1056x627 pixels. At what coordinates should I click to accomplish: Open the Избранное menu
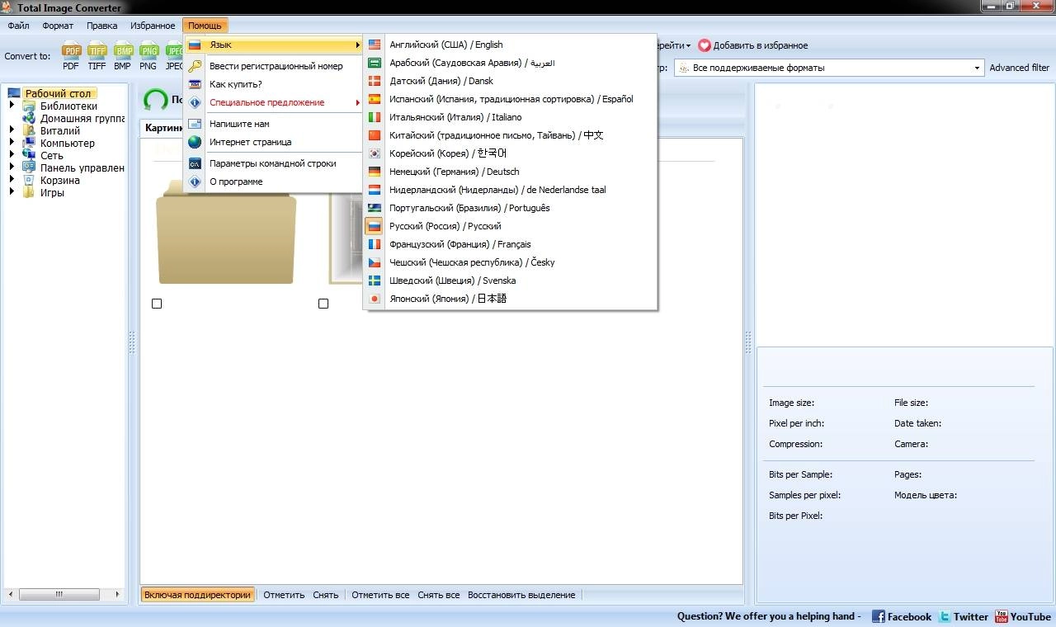coord(153,26)
